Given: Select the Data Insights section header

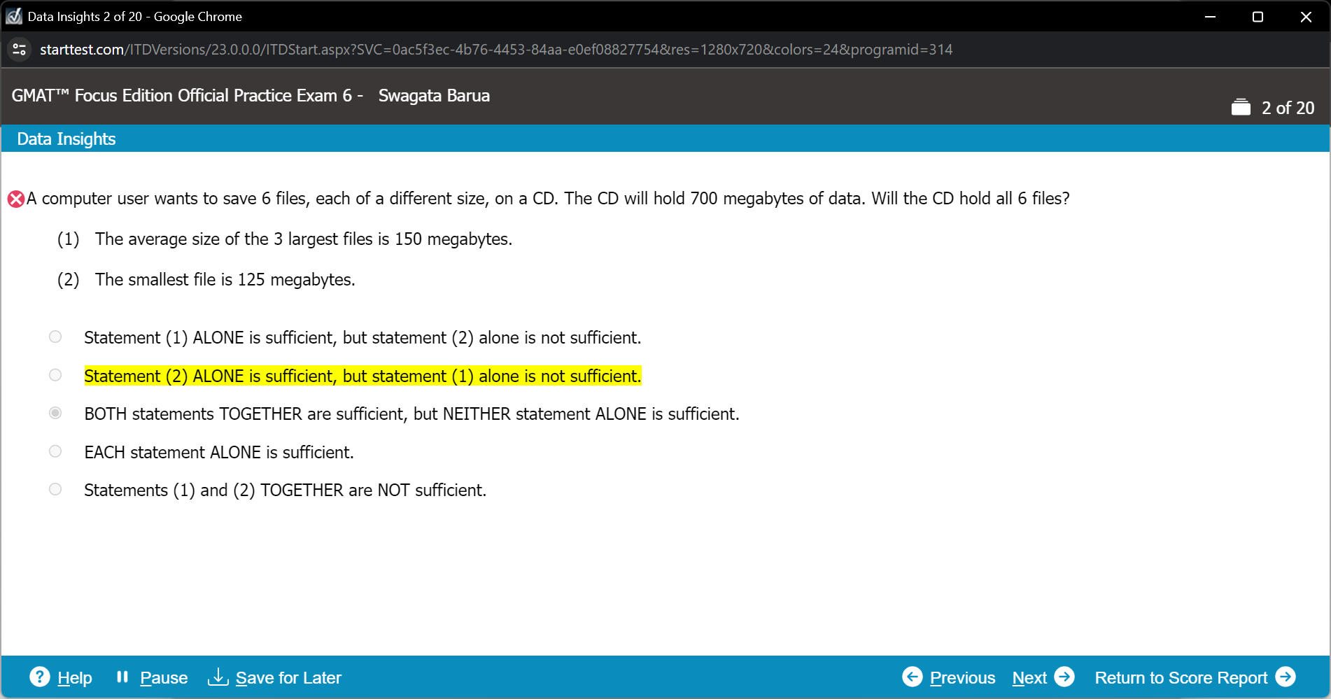Looking at the screenshot, I should coord(66,139).
